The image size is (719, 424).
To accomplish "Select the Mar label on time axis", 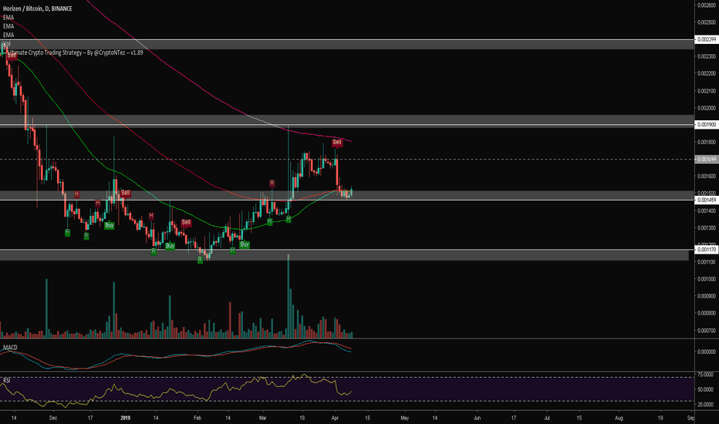I will point(263,418).
